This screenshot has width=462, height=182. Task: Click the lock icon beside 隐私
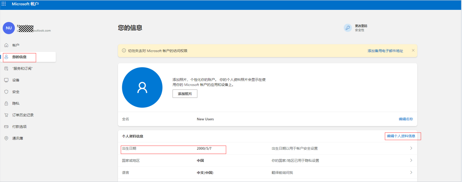[x=6, y=103]
